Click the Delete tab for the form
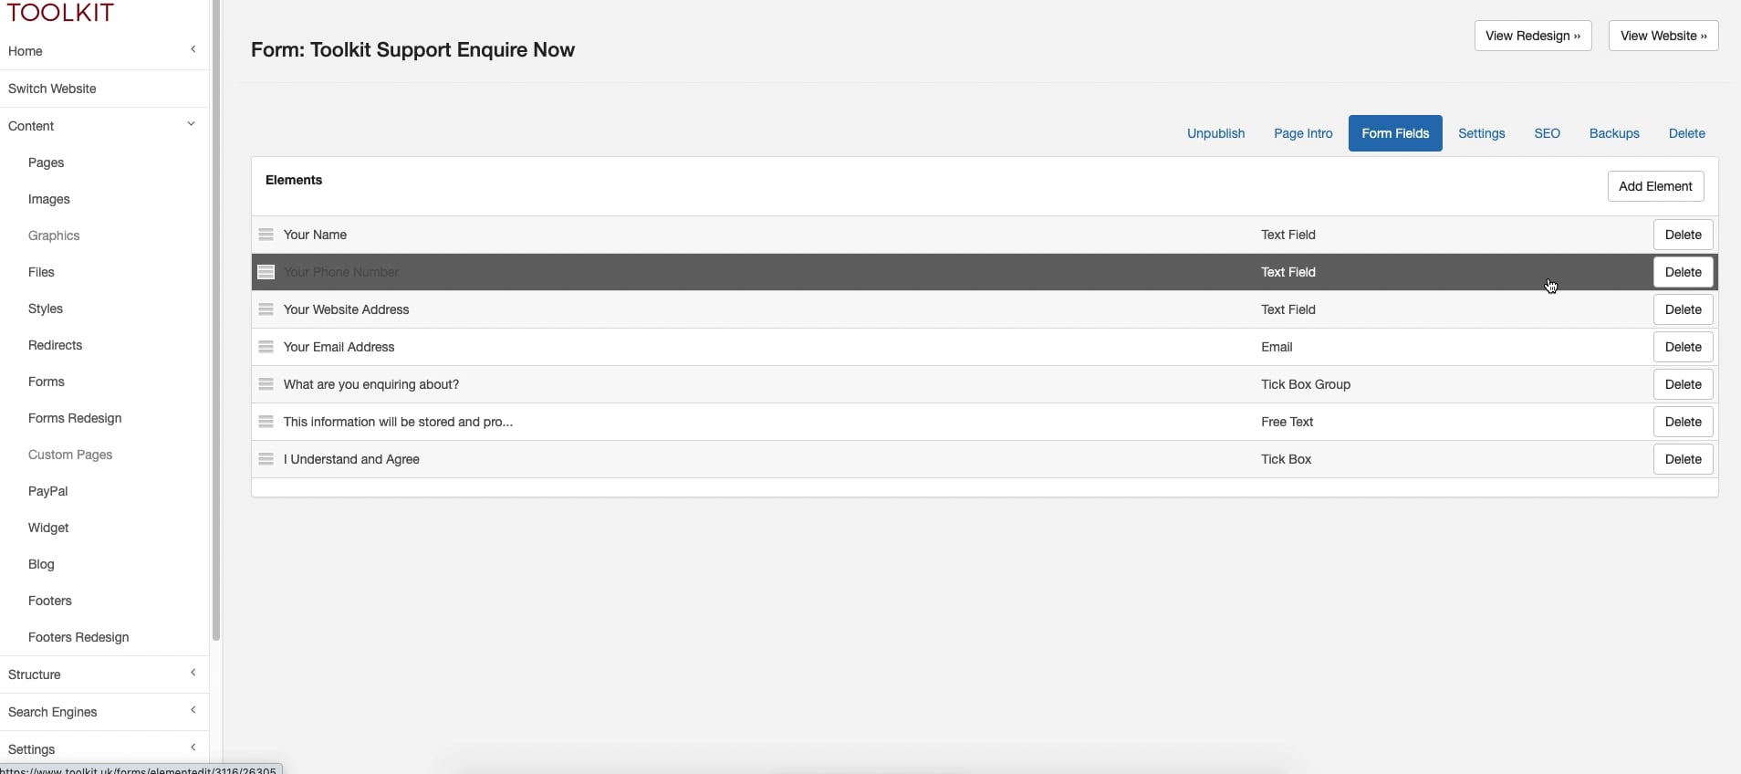Image resolution: width=1741 pixels, height=774 pixels. [x=1686, y=133]
